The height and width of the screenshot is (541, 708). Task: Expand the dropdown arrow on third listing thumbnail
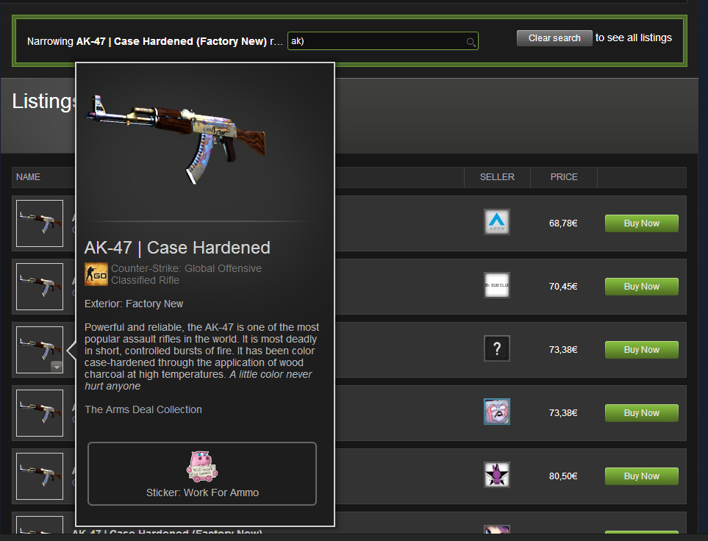point(57,367)
